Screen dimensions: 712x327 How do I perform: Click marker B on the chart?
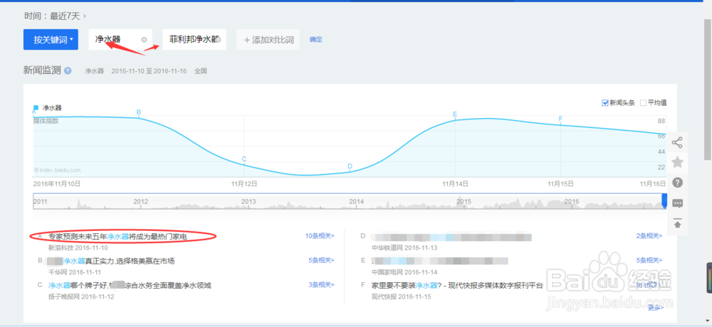point(139,112)
